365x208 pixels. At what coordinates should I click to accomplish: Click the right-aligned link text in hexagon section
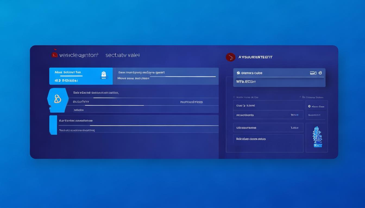(x=191, y=102)
